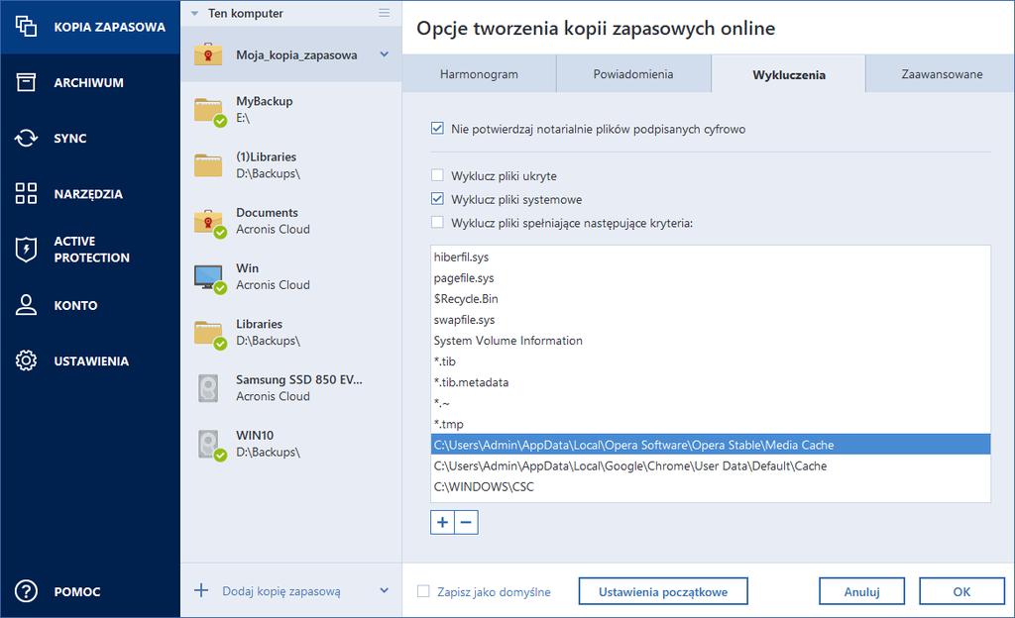The image size is (1015, 618).
Task: Select the *.tib.metadata exclusion entry
Action: [x=710, y=382]
